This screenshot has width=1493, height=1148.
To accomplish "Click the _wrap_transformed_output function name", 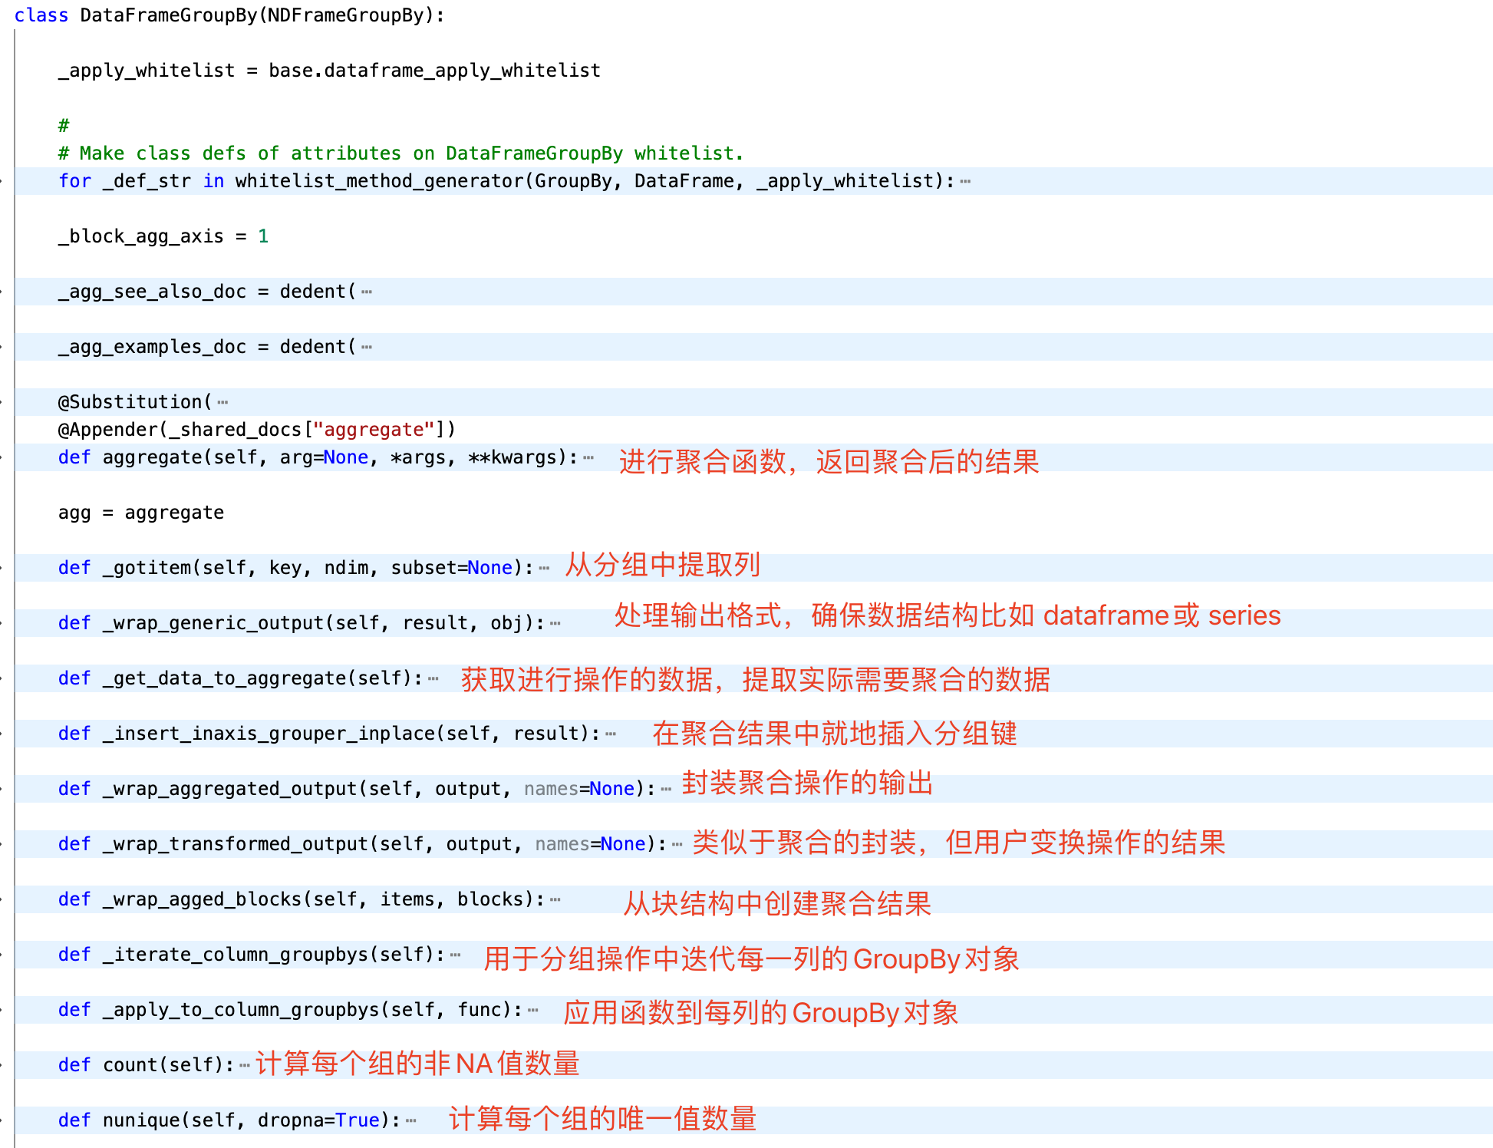I will (236, 844).
